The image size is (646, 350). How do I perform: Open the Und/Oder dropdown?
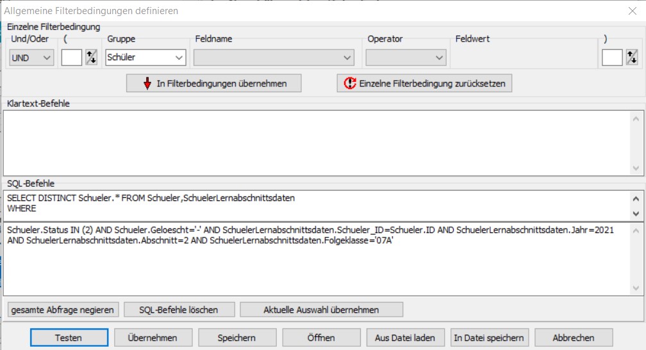pos(32,58)
